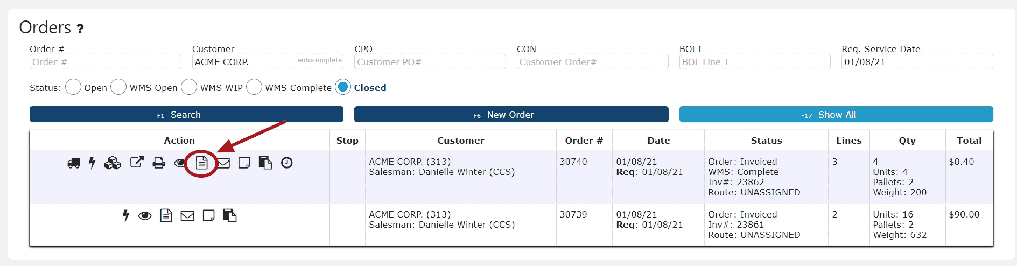Select the Open status radio button
Image resolution: width=1017 pixels, height=266 pixels.
[x=73, y=87]
